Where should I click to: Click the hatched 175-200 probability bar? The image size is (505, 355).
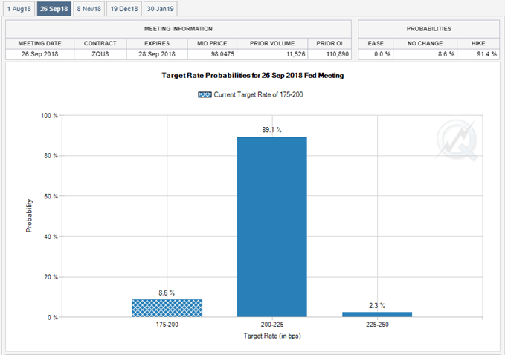point(167,308)
